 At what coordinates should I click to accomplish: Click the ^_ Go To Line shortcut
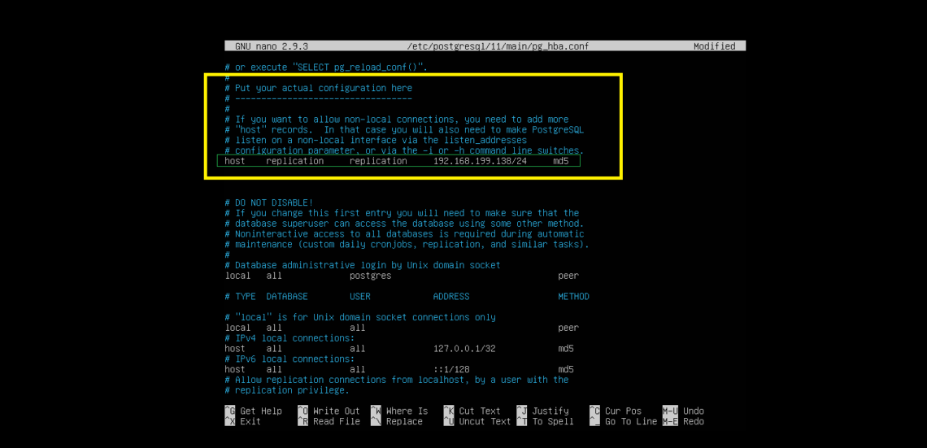tap(623, 421)
